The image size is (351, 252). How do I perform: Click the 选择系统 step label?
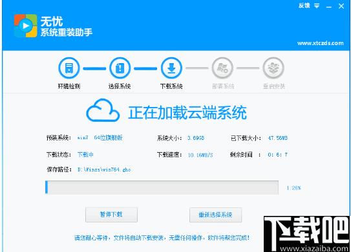[x=120, y=86]
